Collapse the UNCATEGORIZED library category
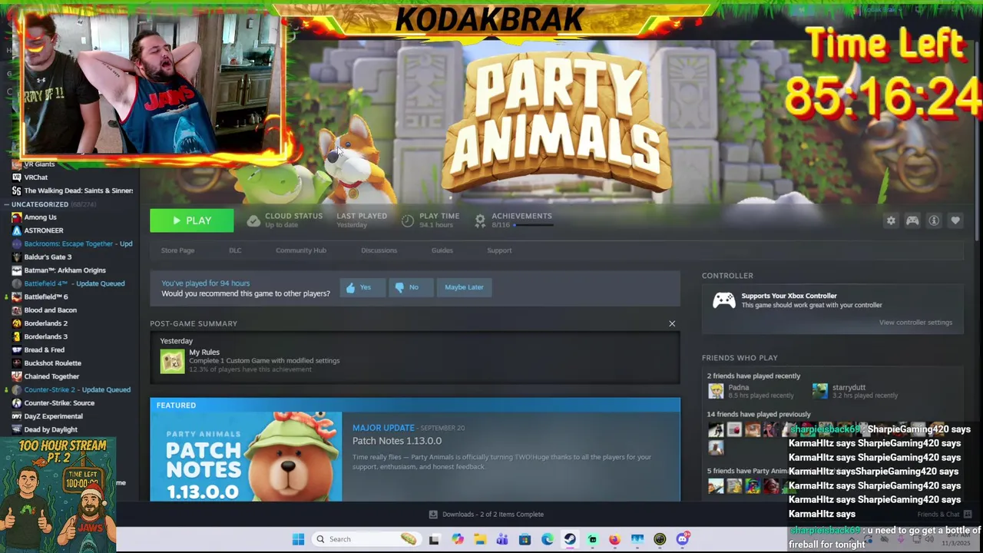Screen dimensions: 983x553 click(5, 204)
